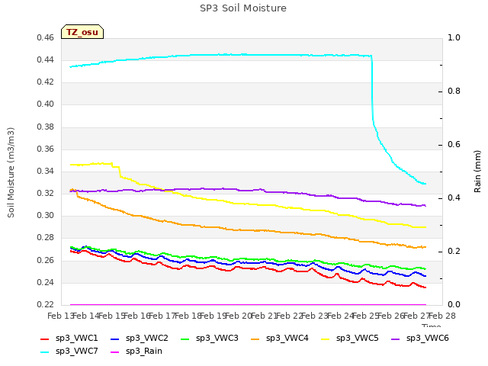Select the sp3_Rain legend label
Viewport: 488px width, 366px height.
click(144, 352)
